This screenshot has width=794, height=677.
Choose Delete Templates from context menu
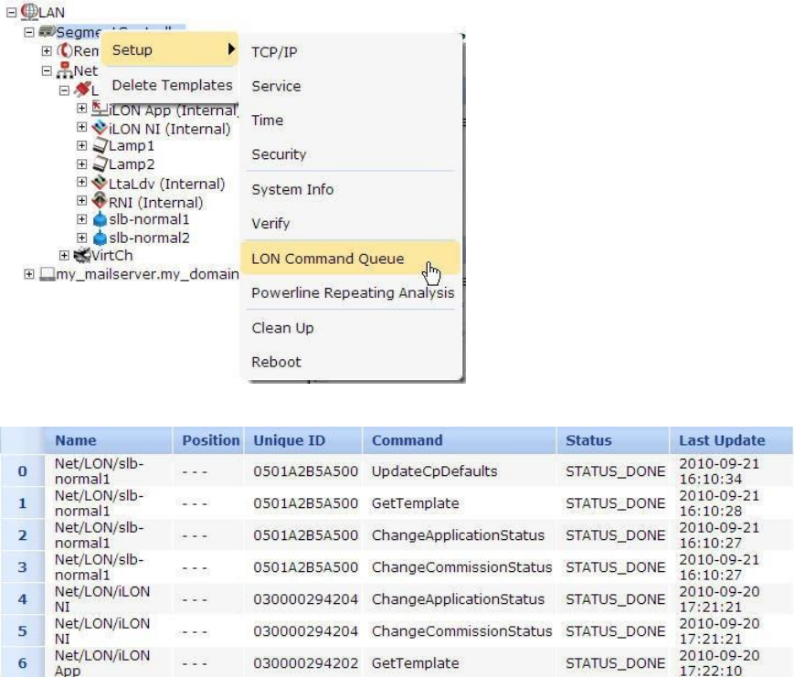(x=172, y=85)
